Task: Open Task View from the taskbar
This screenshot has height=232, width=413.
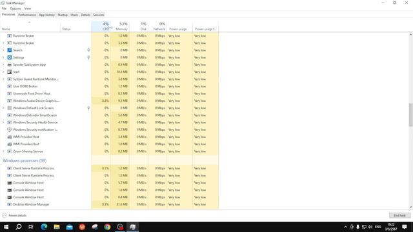Action: [31, 227]
